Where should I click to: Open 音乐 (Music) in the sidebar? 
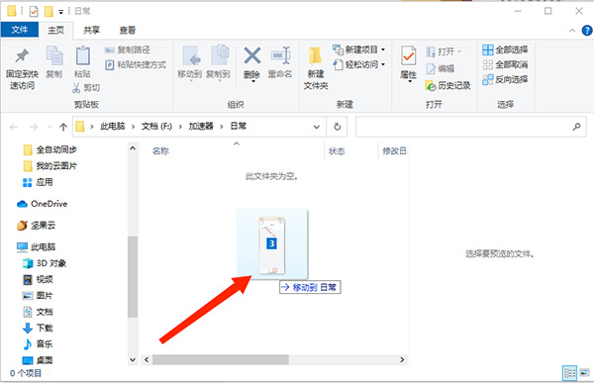coord(38,344)
